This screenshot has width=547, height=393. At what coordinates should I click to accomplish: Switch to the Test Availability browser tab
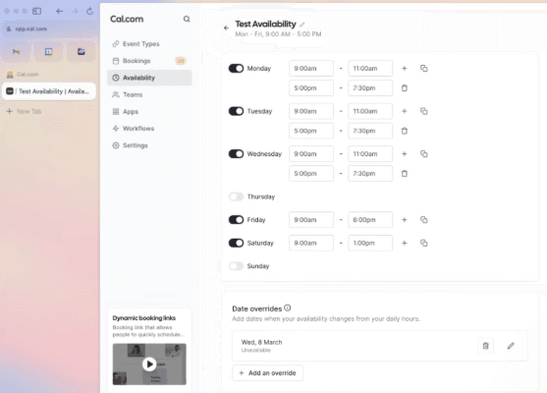[49, 91]
